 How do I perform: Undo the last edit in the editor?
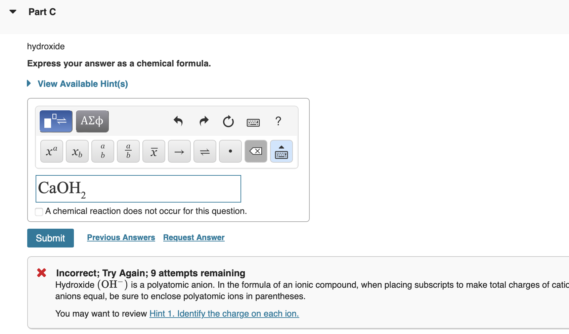coord(178,121)
